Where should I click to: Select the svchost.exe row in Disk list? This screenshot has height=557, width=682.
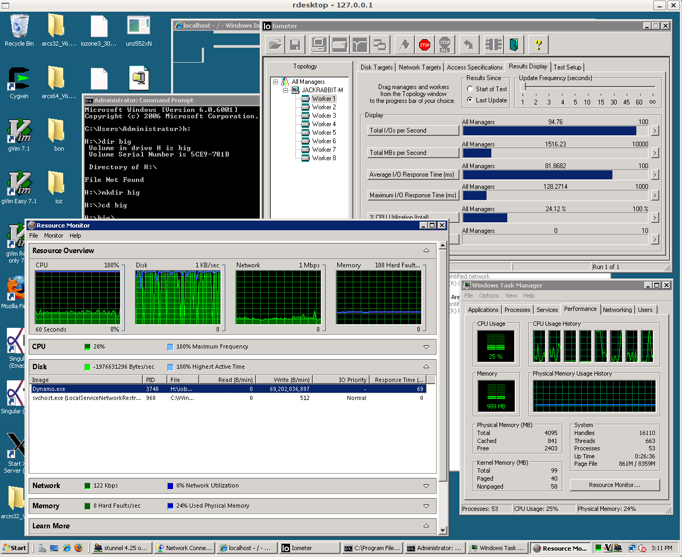pos(228,398)
